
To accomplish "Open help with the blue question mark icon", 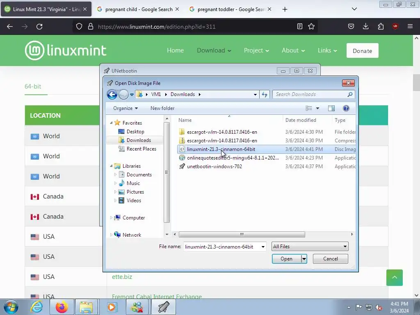I will point(346,108).
